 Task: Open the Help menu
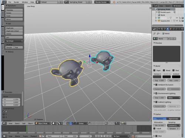pyautogui.click(x=32, y=2)
